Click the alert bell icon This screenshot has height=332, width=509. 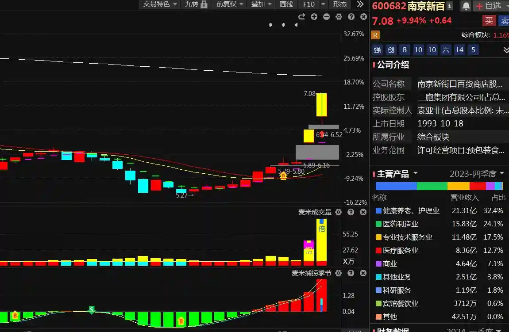click(x=466, y=6)
